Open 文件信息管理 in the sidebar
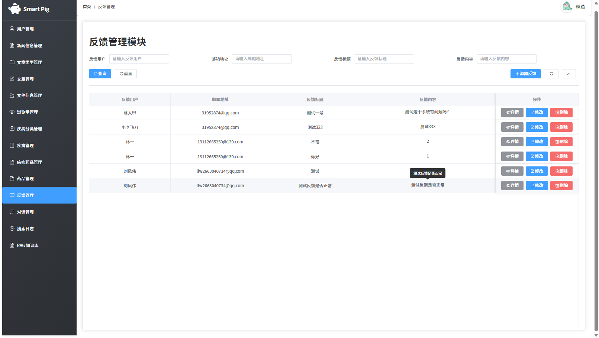This screenshot has width=599, height=338. pos(39,95)
